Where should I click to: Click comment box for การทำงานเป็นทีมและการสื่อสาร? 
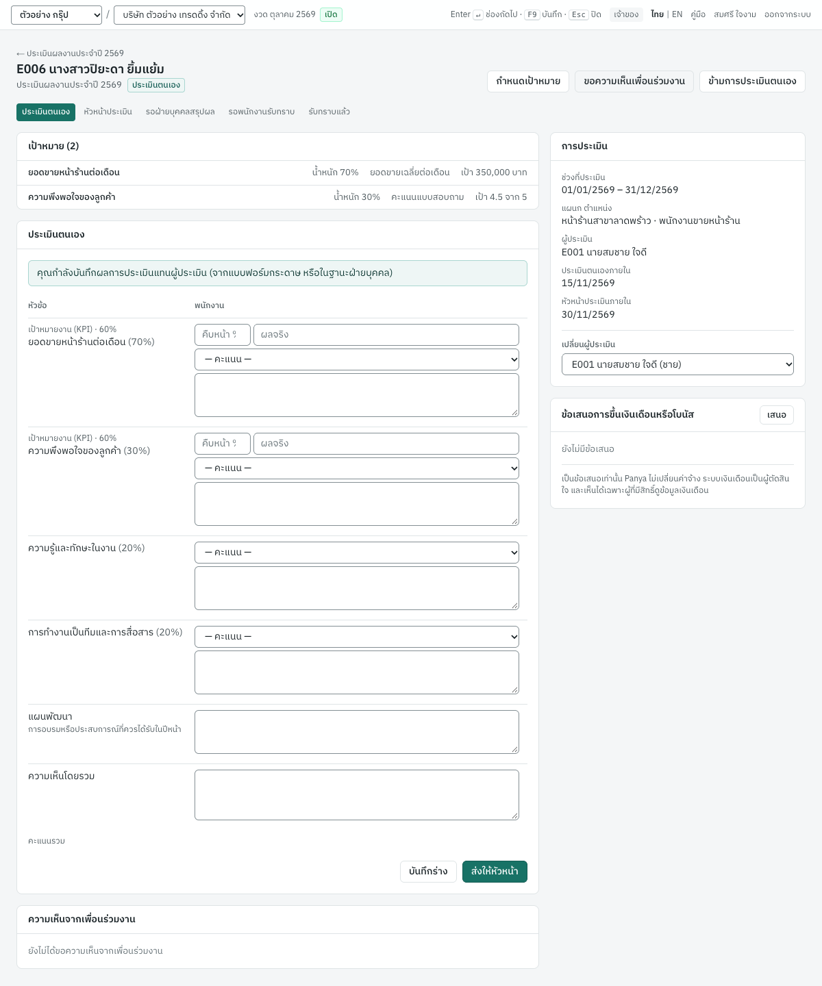[357, 672]
